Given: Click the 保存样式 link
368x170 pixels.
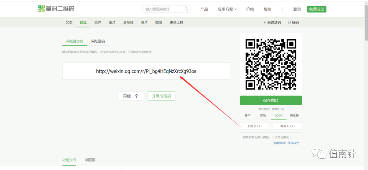Looking at the screenshot, I should click(293, 143).
